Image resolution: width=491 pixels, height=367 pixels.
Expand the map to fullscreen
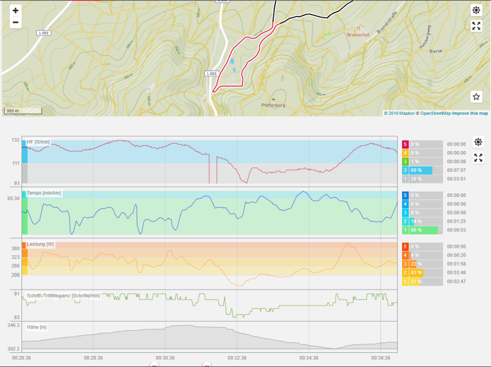(476, 26)
